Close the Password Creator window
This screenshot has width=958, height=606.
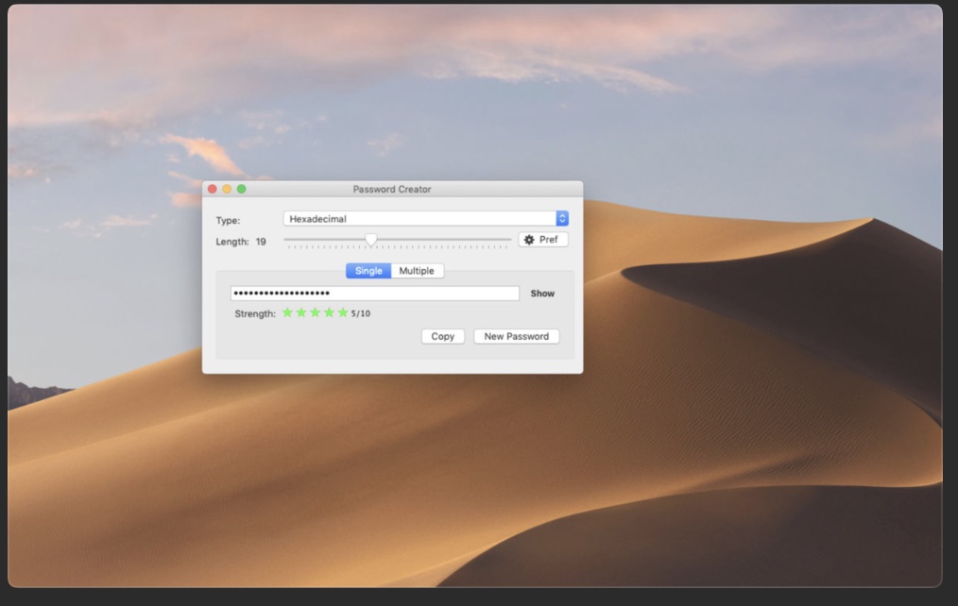[x=213, y=189]
